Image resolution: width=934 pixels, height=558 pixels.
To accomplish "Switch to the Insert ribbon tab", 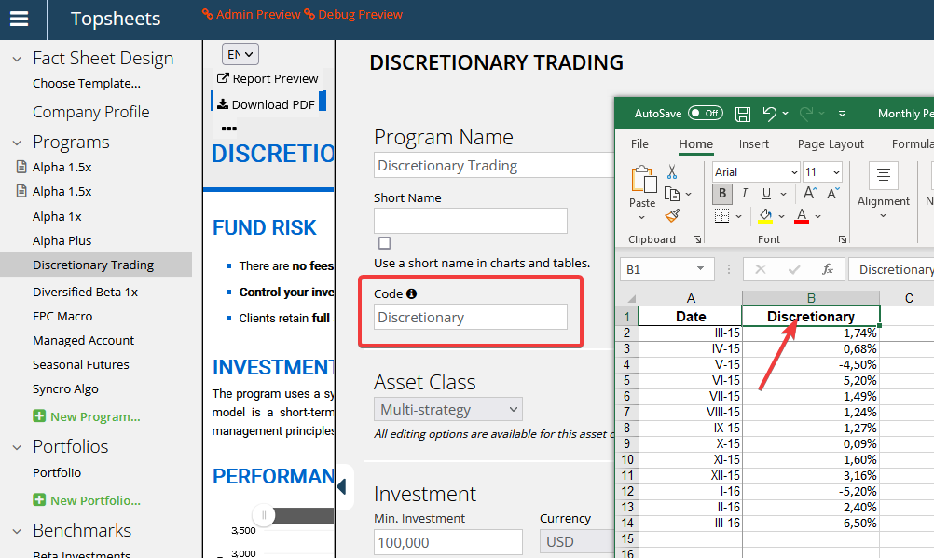I will [753, 144].
